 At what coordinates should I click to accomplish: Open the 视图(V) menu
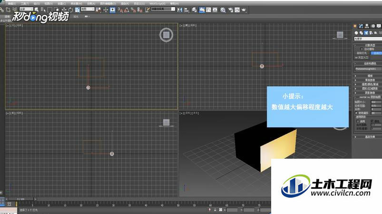point(49,4)
